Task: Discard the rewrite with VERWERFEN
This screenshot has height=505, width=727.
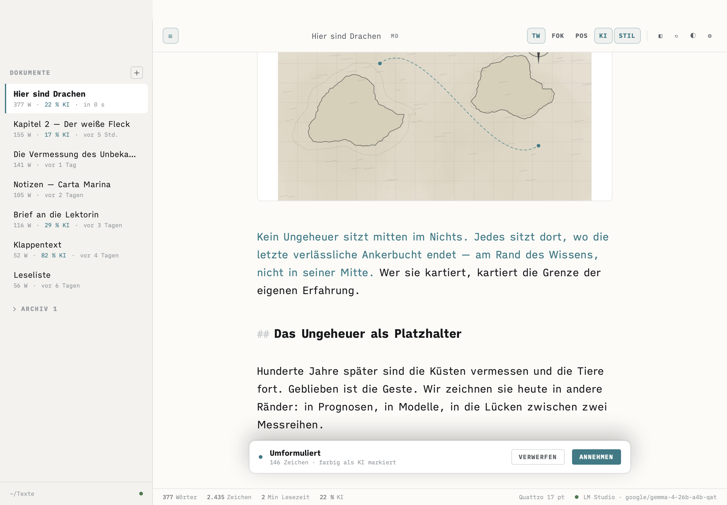Action: pos(538,457)
